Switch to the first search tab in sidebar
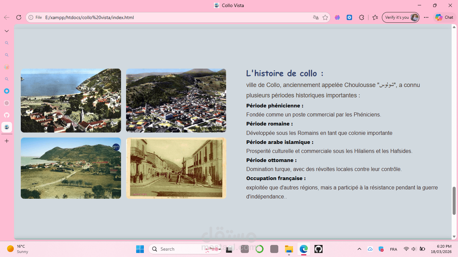The width and height of the screenshot is (458, 257). tap(7, 43)
